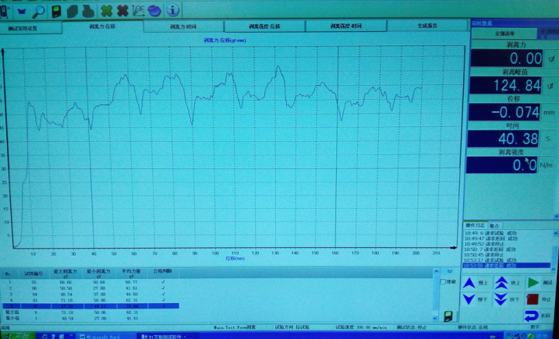Click the blue pie chart toolbar icon
This screenshot has width=559, height=339.
(154, 10)
